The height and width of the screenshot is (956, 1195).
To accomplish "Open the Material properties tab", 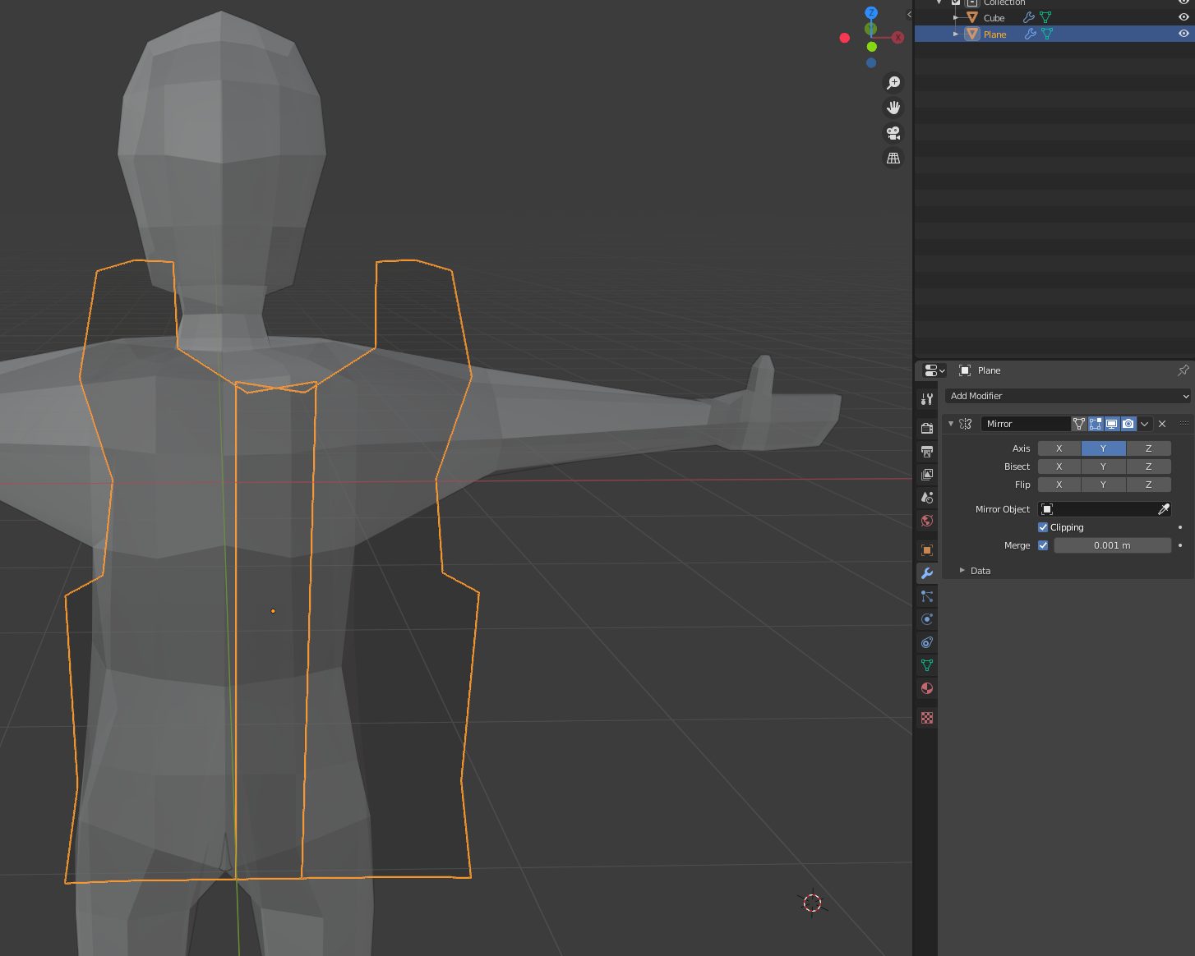I will tap(927, 688).
